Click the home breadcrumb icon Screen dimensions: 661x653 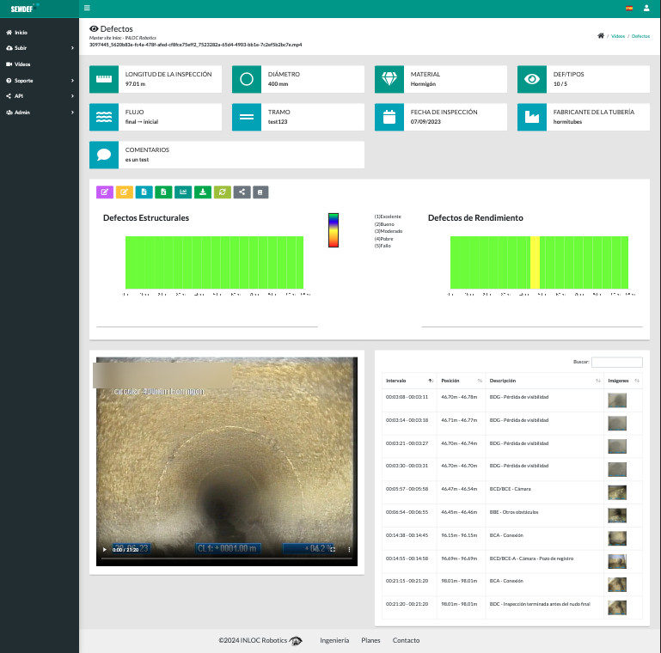click(601, 36)
